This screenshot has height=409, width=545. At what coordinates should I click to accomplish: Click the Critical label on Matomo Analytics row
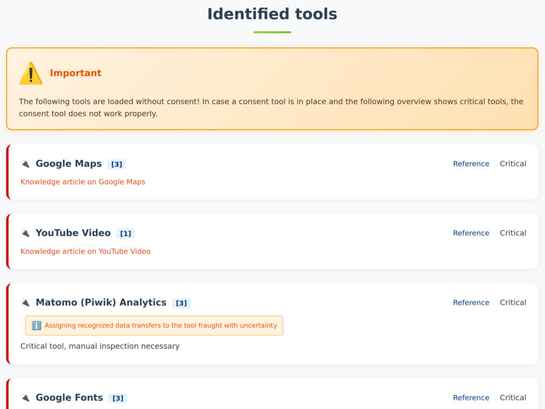click(513, 303)
